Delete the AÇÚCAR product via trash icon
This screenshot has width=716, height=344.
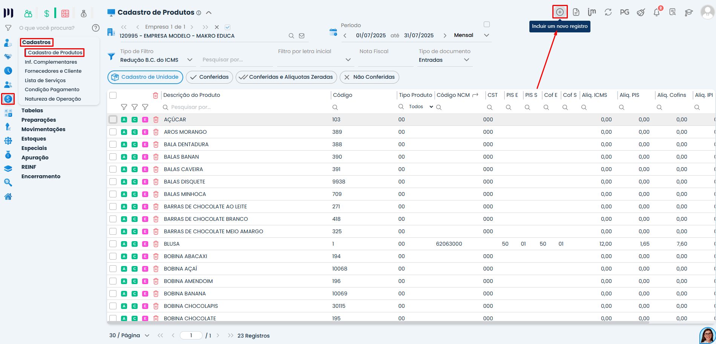pyautogui.click(x=156, y=119)
